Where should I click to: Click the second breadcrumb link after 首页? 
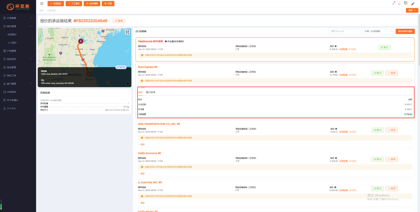(x=51, y=11)
